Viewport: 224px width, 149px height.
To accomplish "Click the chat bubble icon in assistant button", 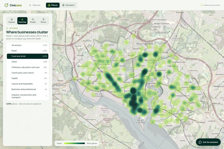I will coord(200,142).
